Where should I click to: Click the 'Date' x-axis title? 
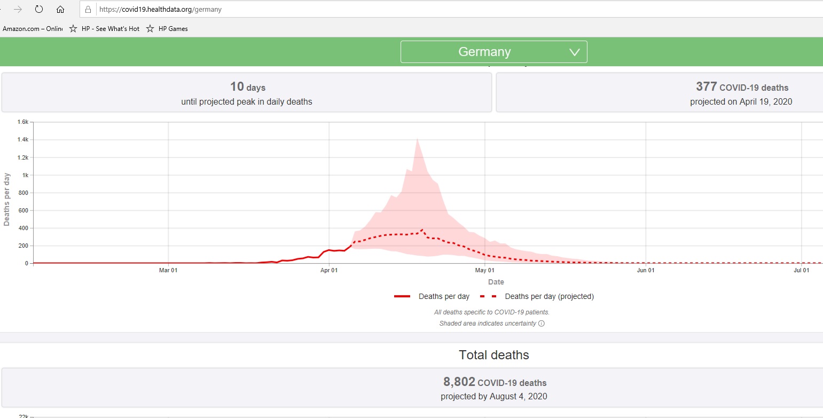click(496, 282)
